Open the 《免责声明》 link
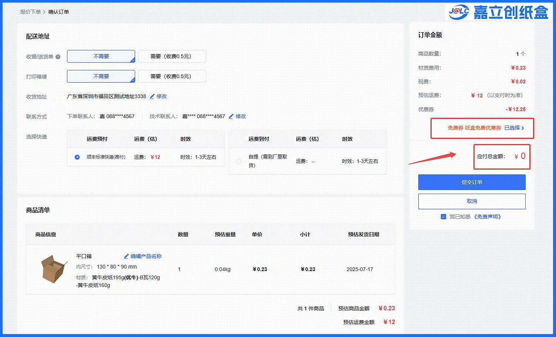 click(x=488, y=217)
